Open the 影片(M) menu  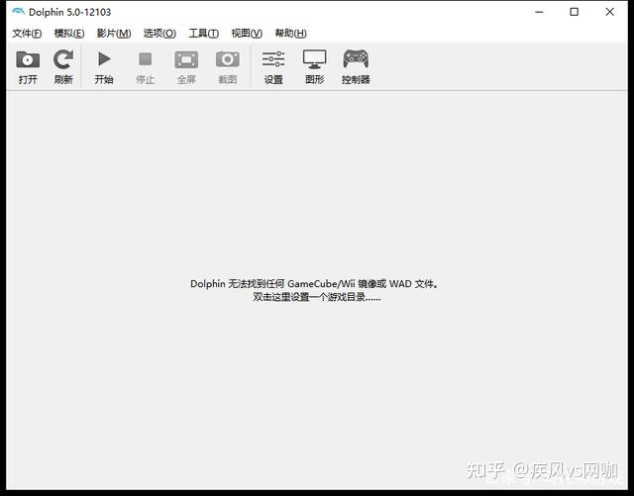coord(114,33)
